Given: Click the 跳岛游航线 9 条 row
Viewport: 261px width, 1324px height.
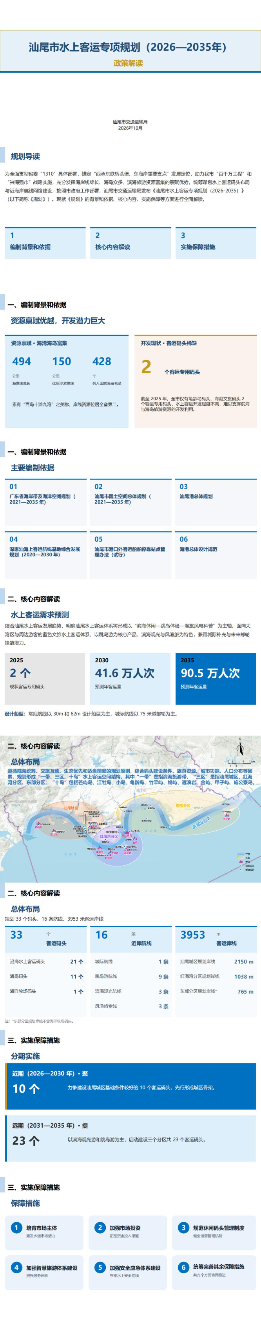Looking at the screenshot, I should (131, 976).
